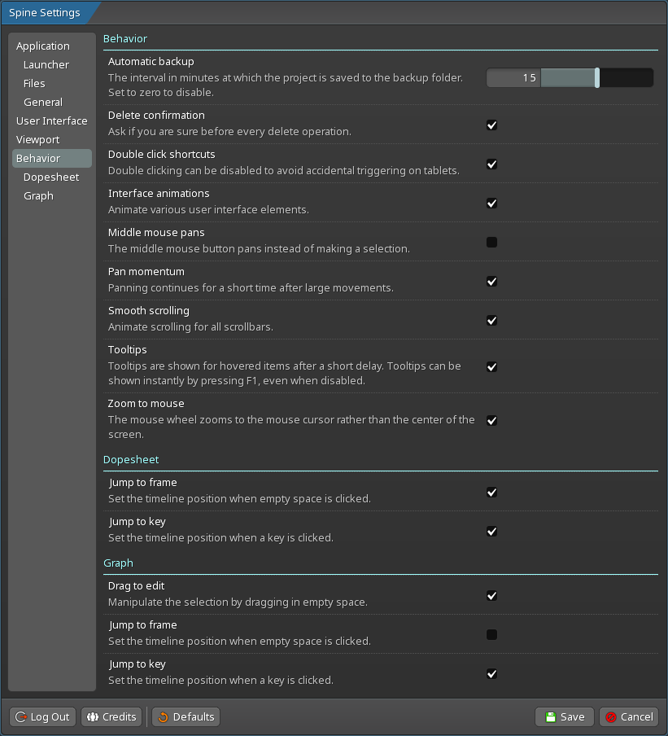Toggle the Tooltips checkbox off
The image size is (668, 736).
(491, 367)
